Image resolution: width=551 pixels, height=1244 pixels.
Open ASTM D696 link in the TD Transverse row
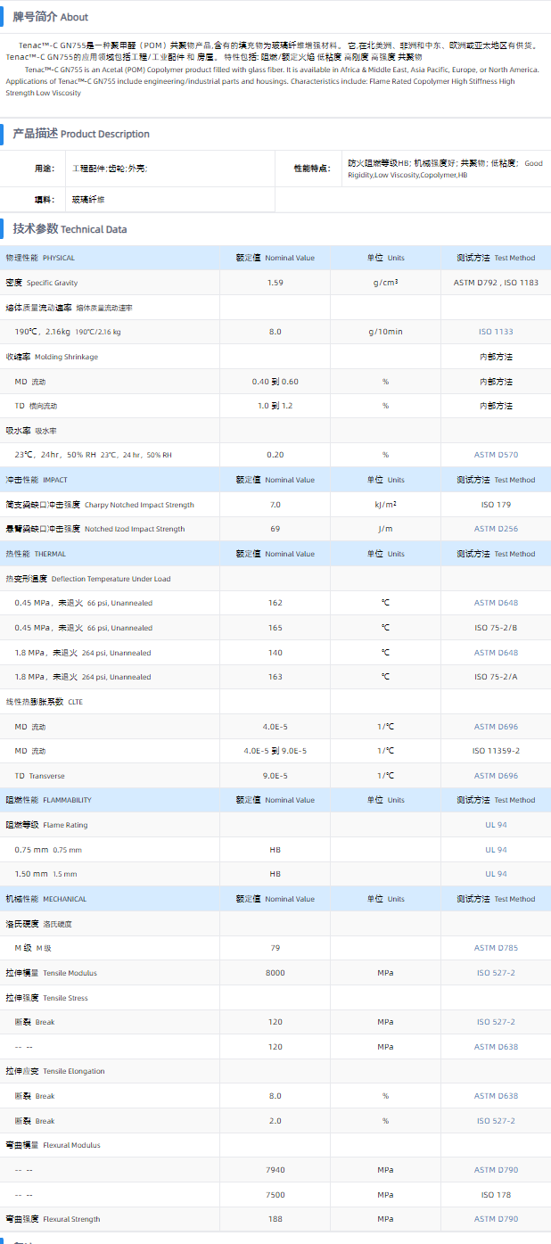tap(496, 776)
